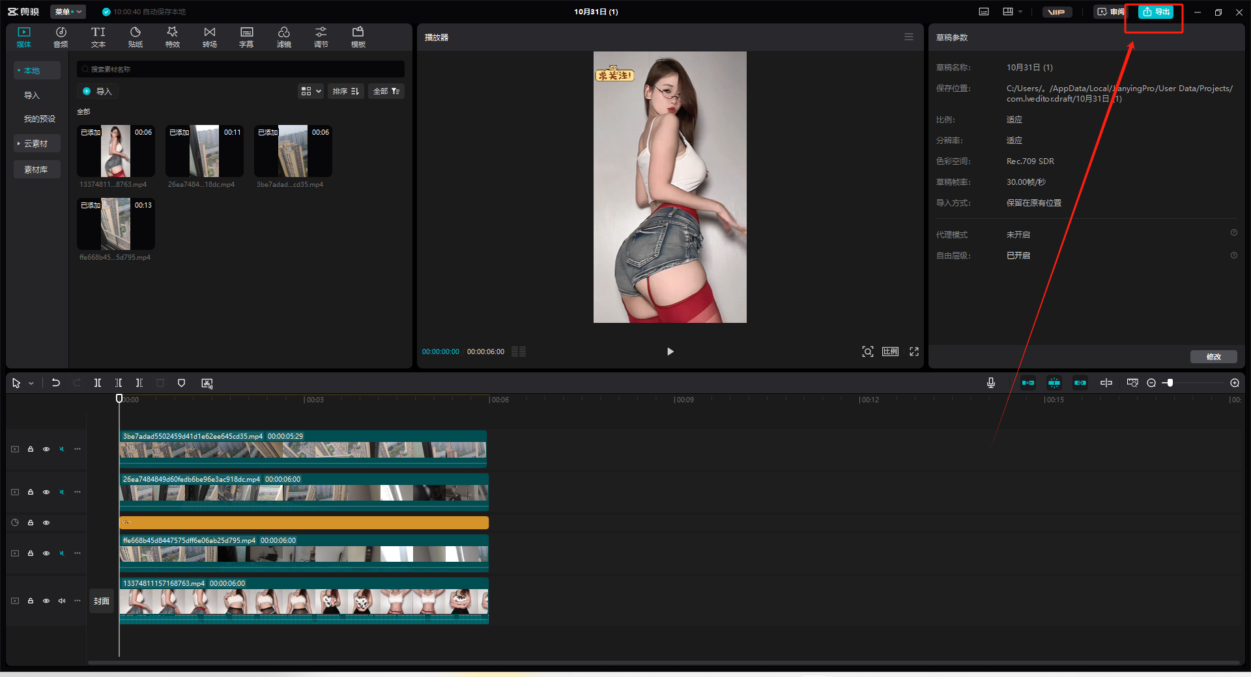Zoom out the timeline with the minus icon
1251x677 pixels.
click(x=1151, y=383)
